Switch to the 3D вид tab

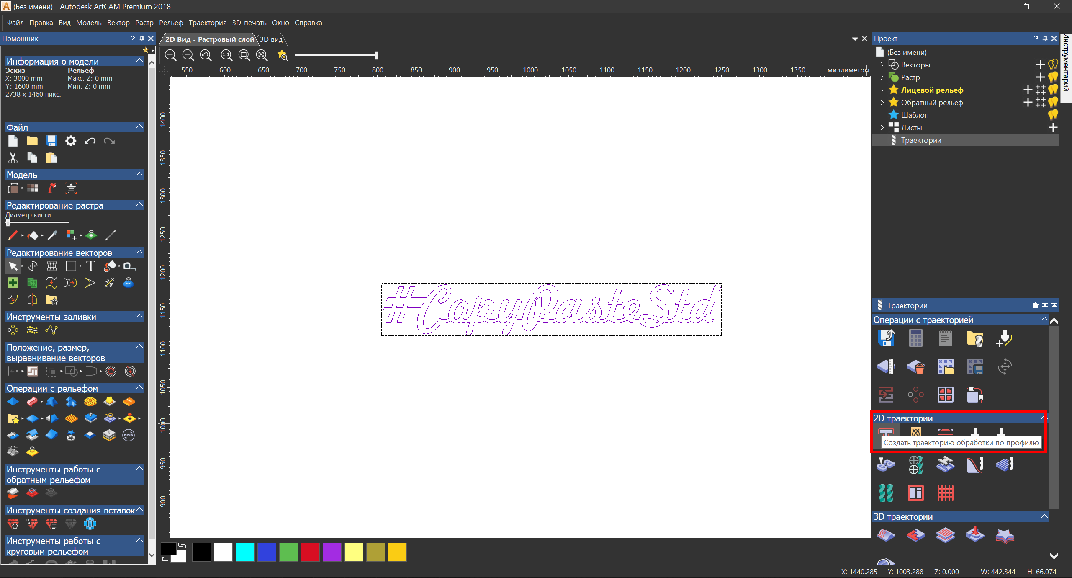point(271,39)
